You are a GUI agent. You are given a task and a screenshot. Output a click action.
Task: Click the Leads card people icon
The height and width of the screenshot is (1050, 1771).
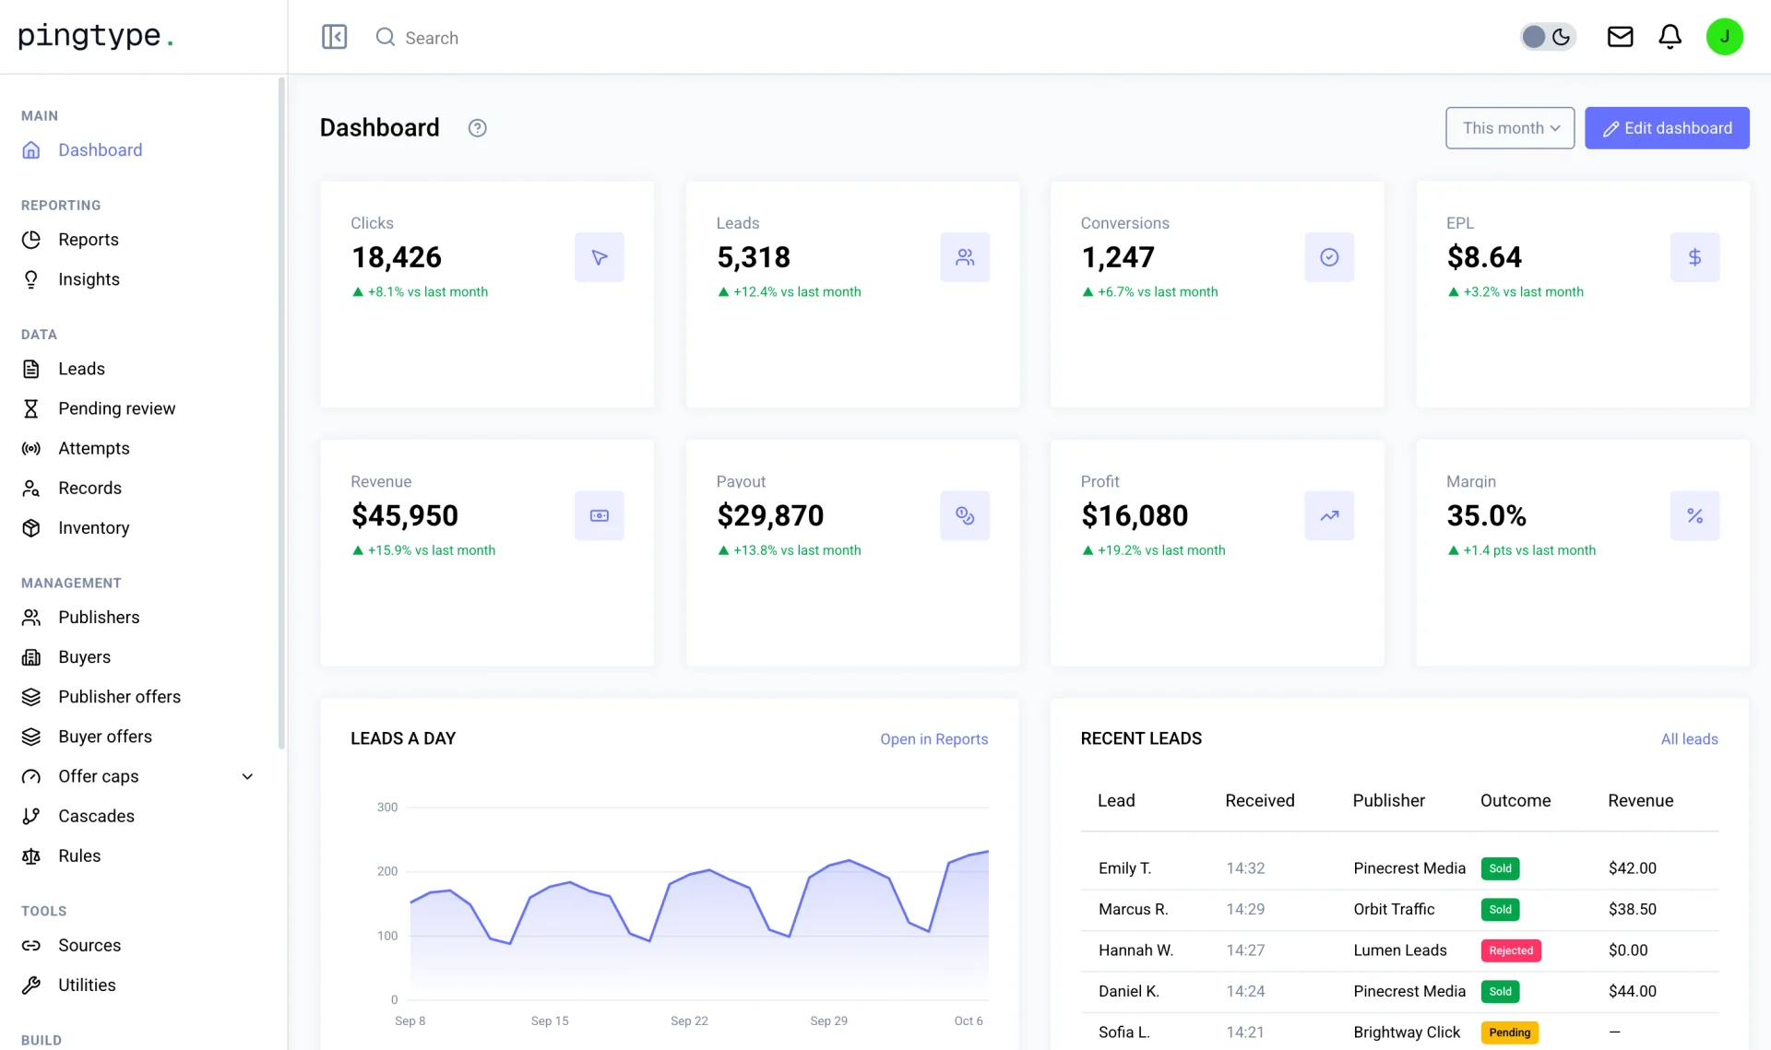(965, 257)
